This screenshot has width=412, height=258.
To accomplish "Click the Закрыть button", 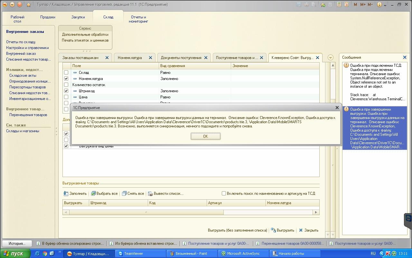I will [308, 230].
